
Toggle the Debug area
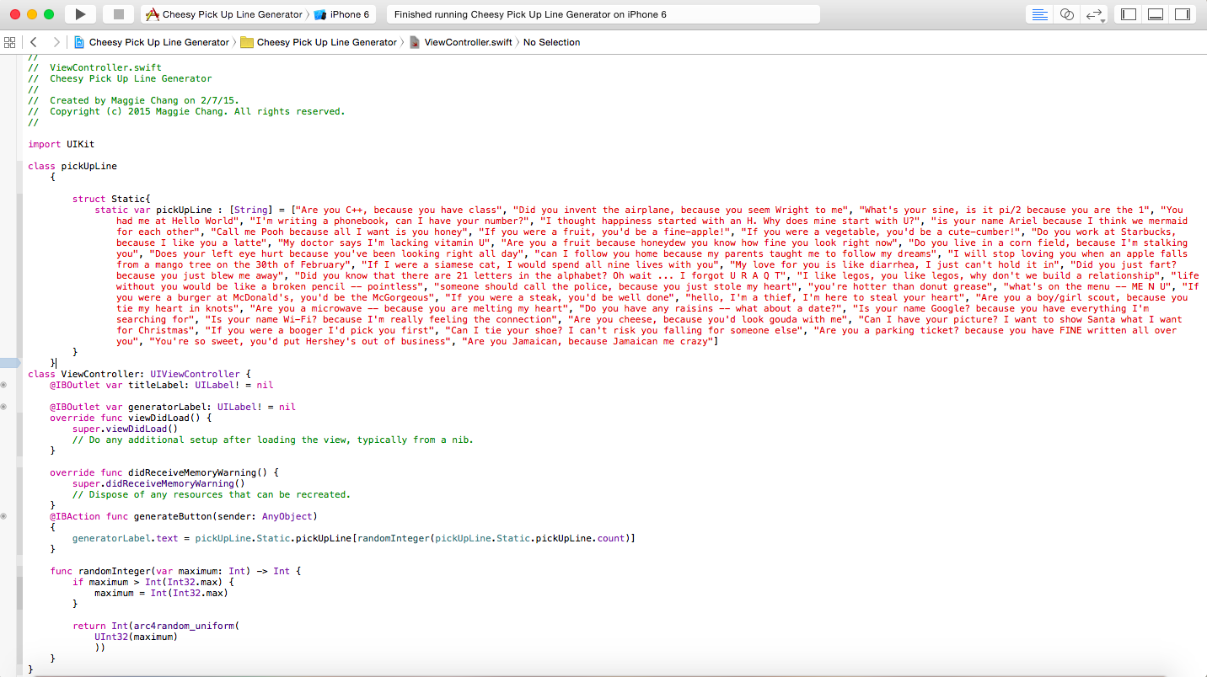(1156, 14)
